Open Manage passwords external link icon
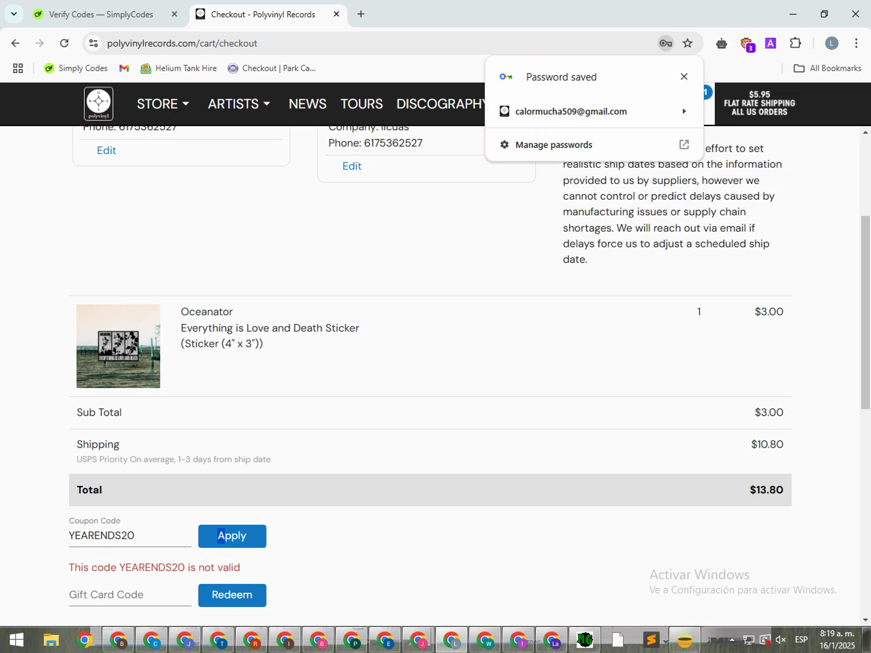This screenshot has height=653, width=871. tap(684, 145)
